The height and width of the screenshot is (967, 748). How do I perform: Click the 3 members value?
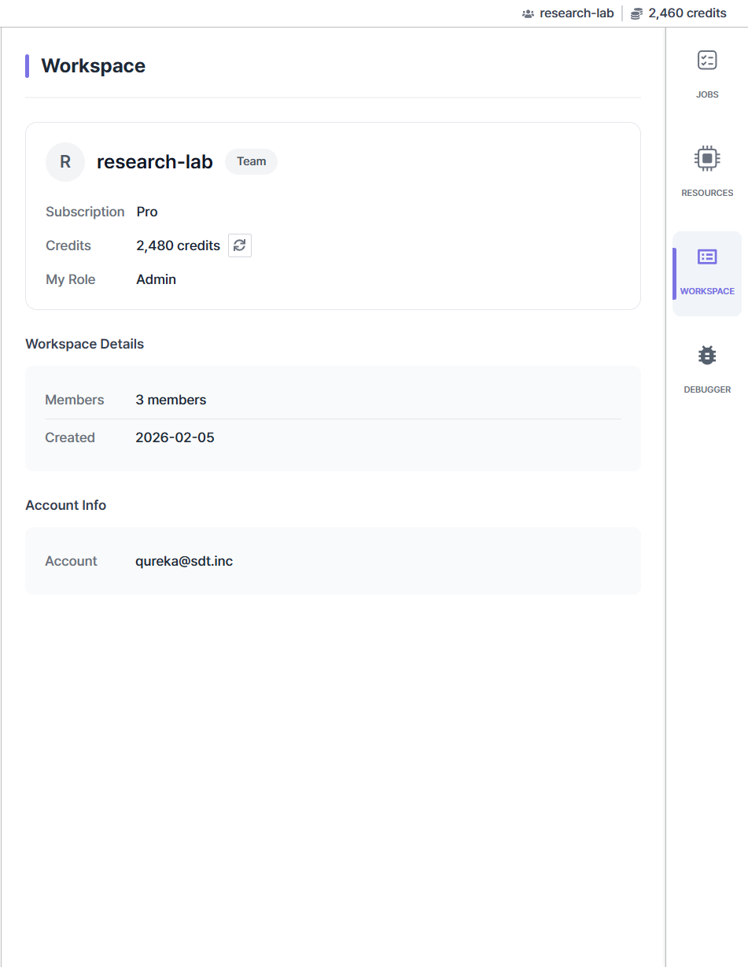point(171,400)
